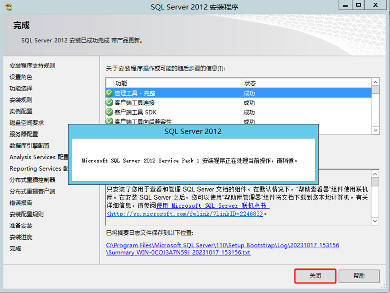Select Analysis Services 配置 step

coord(39,157)
